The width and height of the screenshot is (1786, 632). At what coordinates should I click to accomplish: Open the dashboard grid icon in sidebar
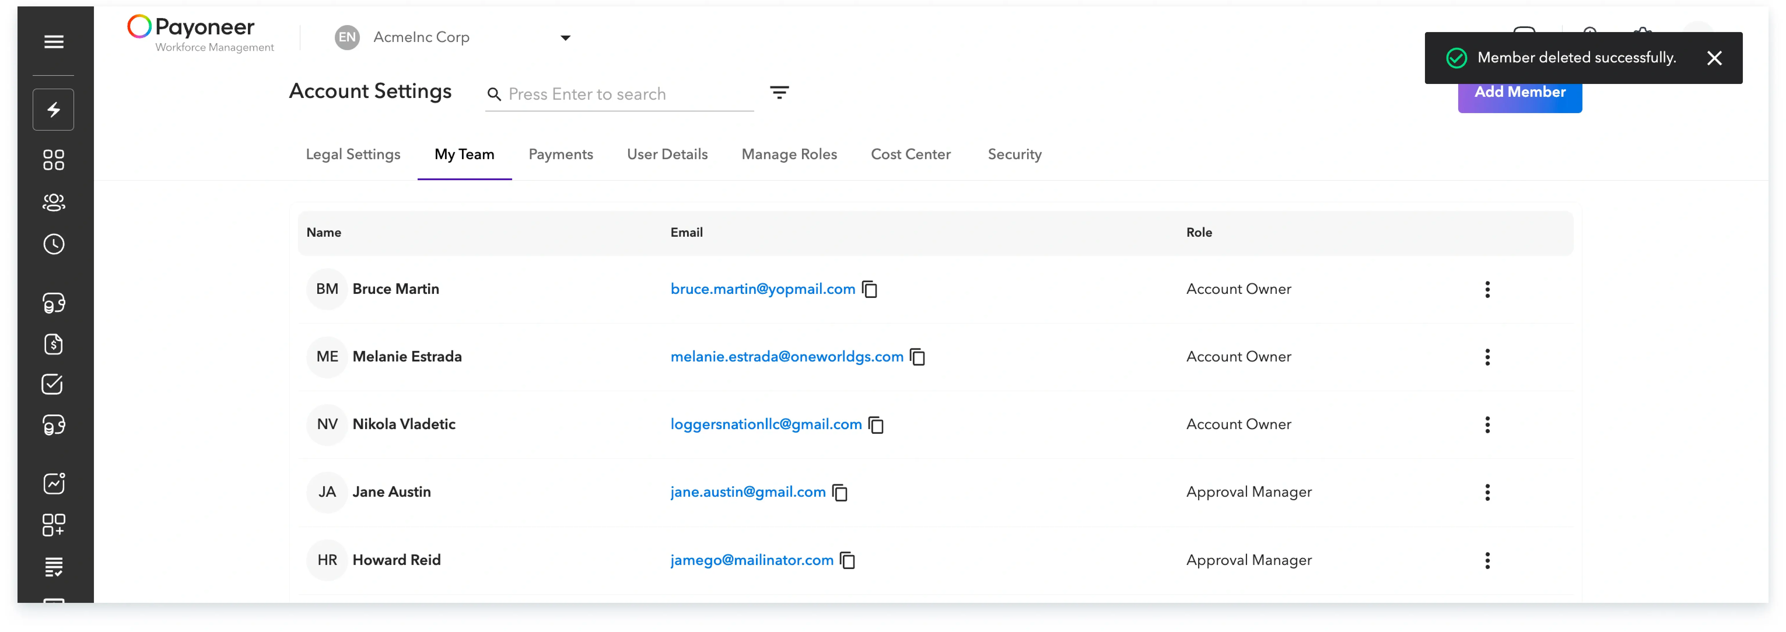pyautogui.click(x=53, y=160)
